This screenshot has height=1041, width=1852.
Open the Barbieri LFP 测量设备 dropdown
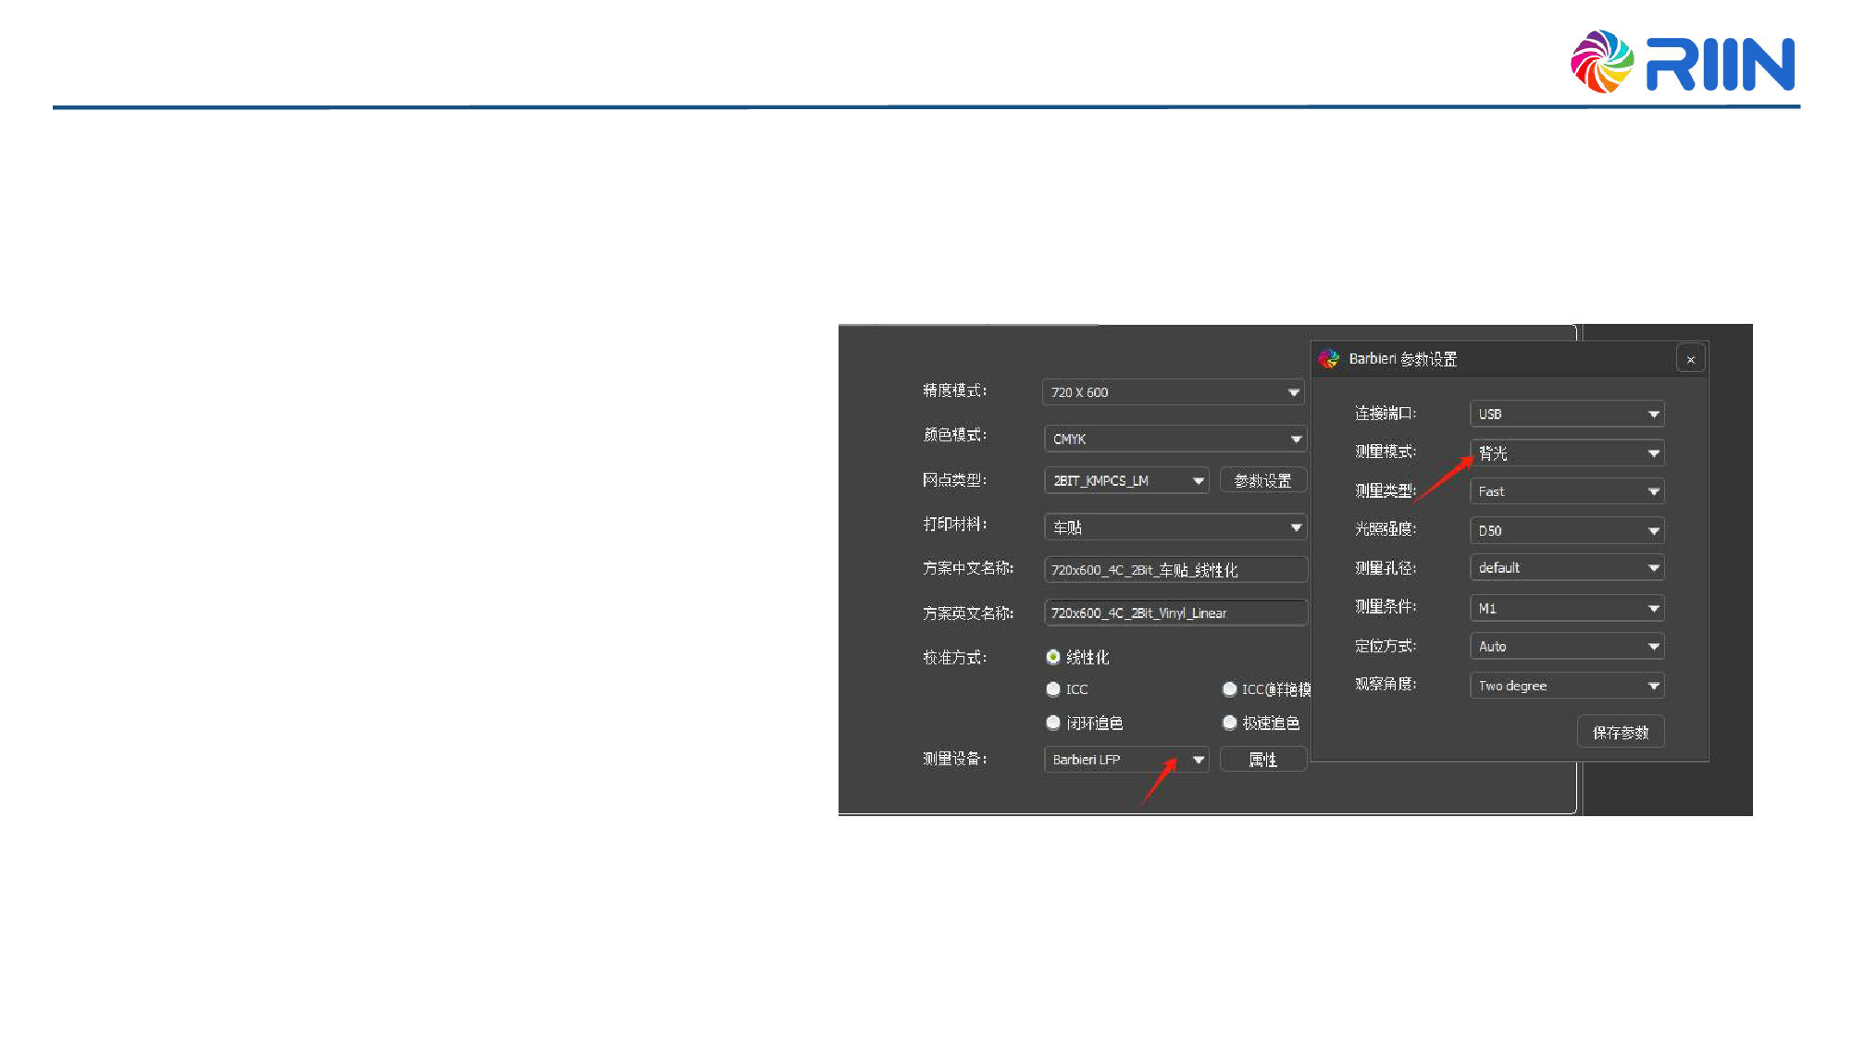point(1126,760)
